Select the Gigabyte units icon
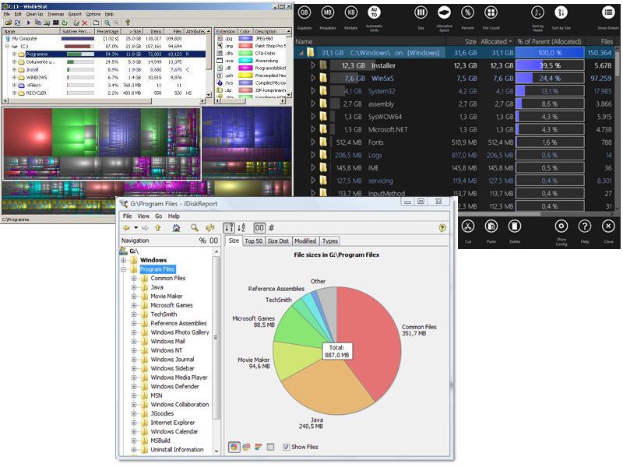623x467 pixels. [304, 13]
